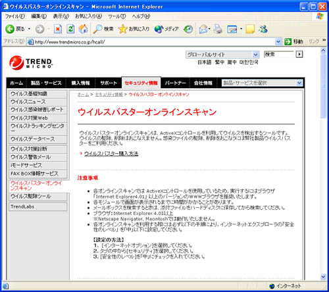The image size is (329, 292).
Task: Open the 製品・サービスを選択 dropdown
Action: pyautogui.click(x=262, y=83)
